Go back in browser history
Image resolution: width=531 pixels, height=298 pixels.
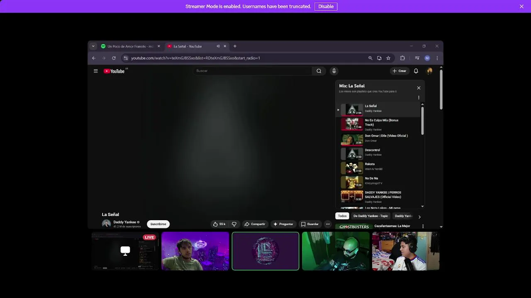[x=94, y=58]
